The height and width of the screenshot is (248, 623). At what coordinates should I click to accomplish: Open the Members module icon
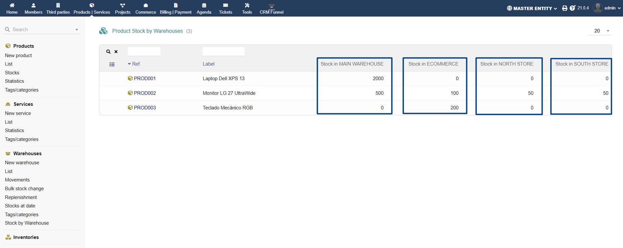click(x=33, y=6)
